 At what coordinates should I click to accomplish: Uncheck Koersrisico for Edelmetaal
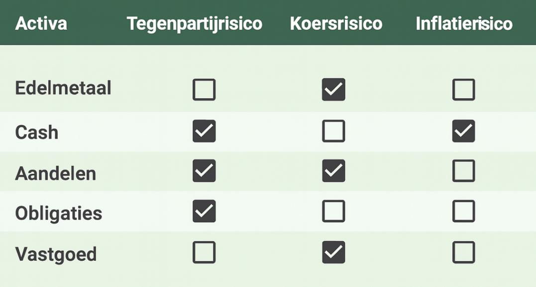pos(333,90)
